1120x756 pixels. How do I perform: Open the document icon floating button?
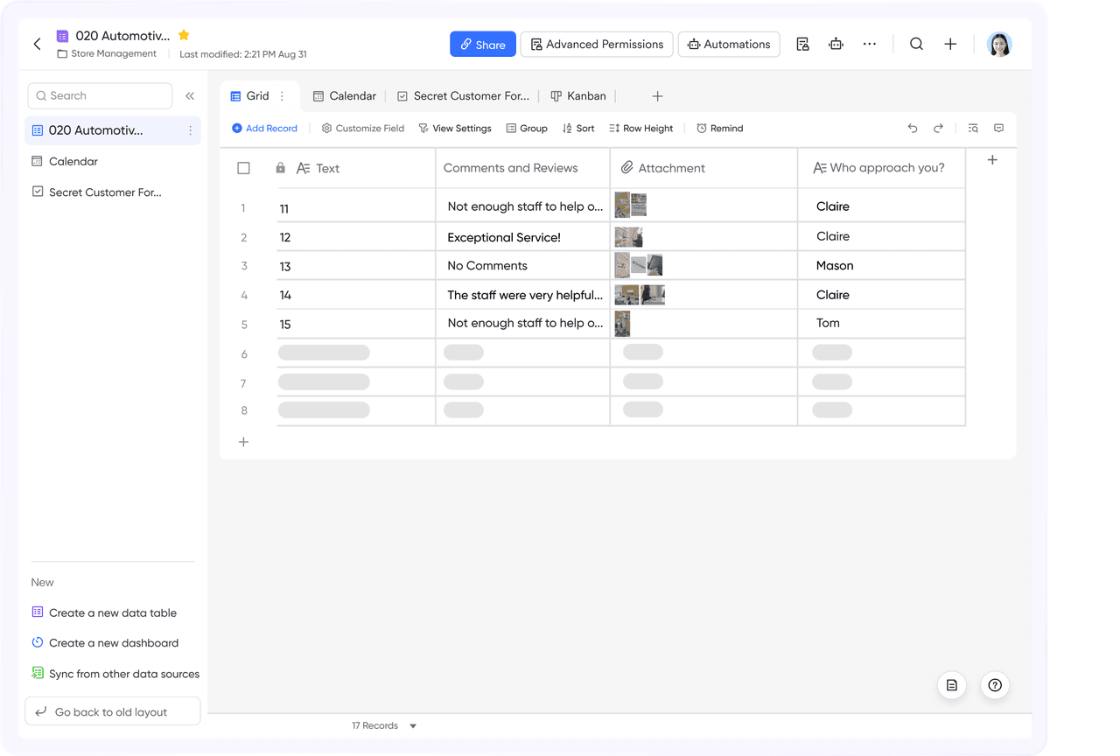952,685
